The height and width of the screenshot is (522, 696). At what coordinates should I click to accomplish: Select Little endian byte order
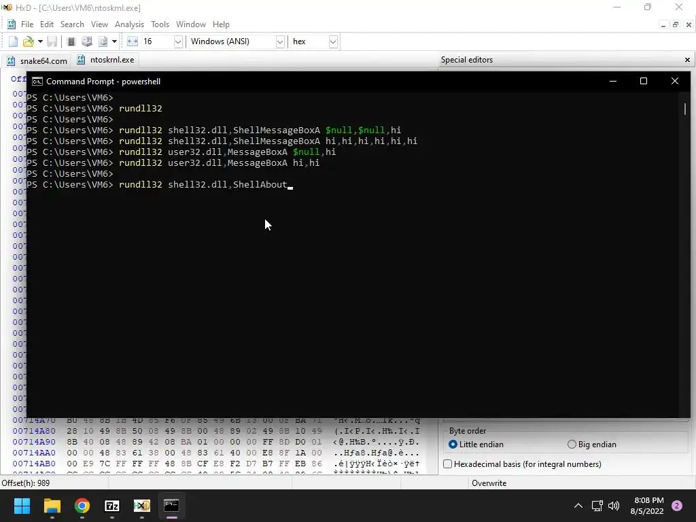click(x=476, y=445)
